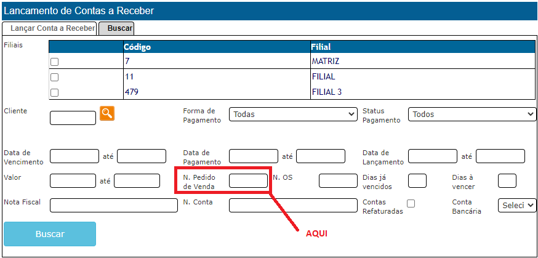Image resolution: width=538 pixels, height=258 pixels.
Task: Click the Dias à vencer field
Action: (507, 180)
